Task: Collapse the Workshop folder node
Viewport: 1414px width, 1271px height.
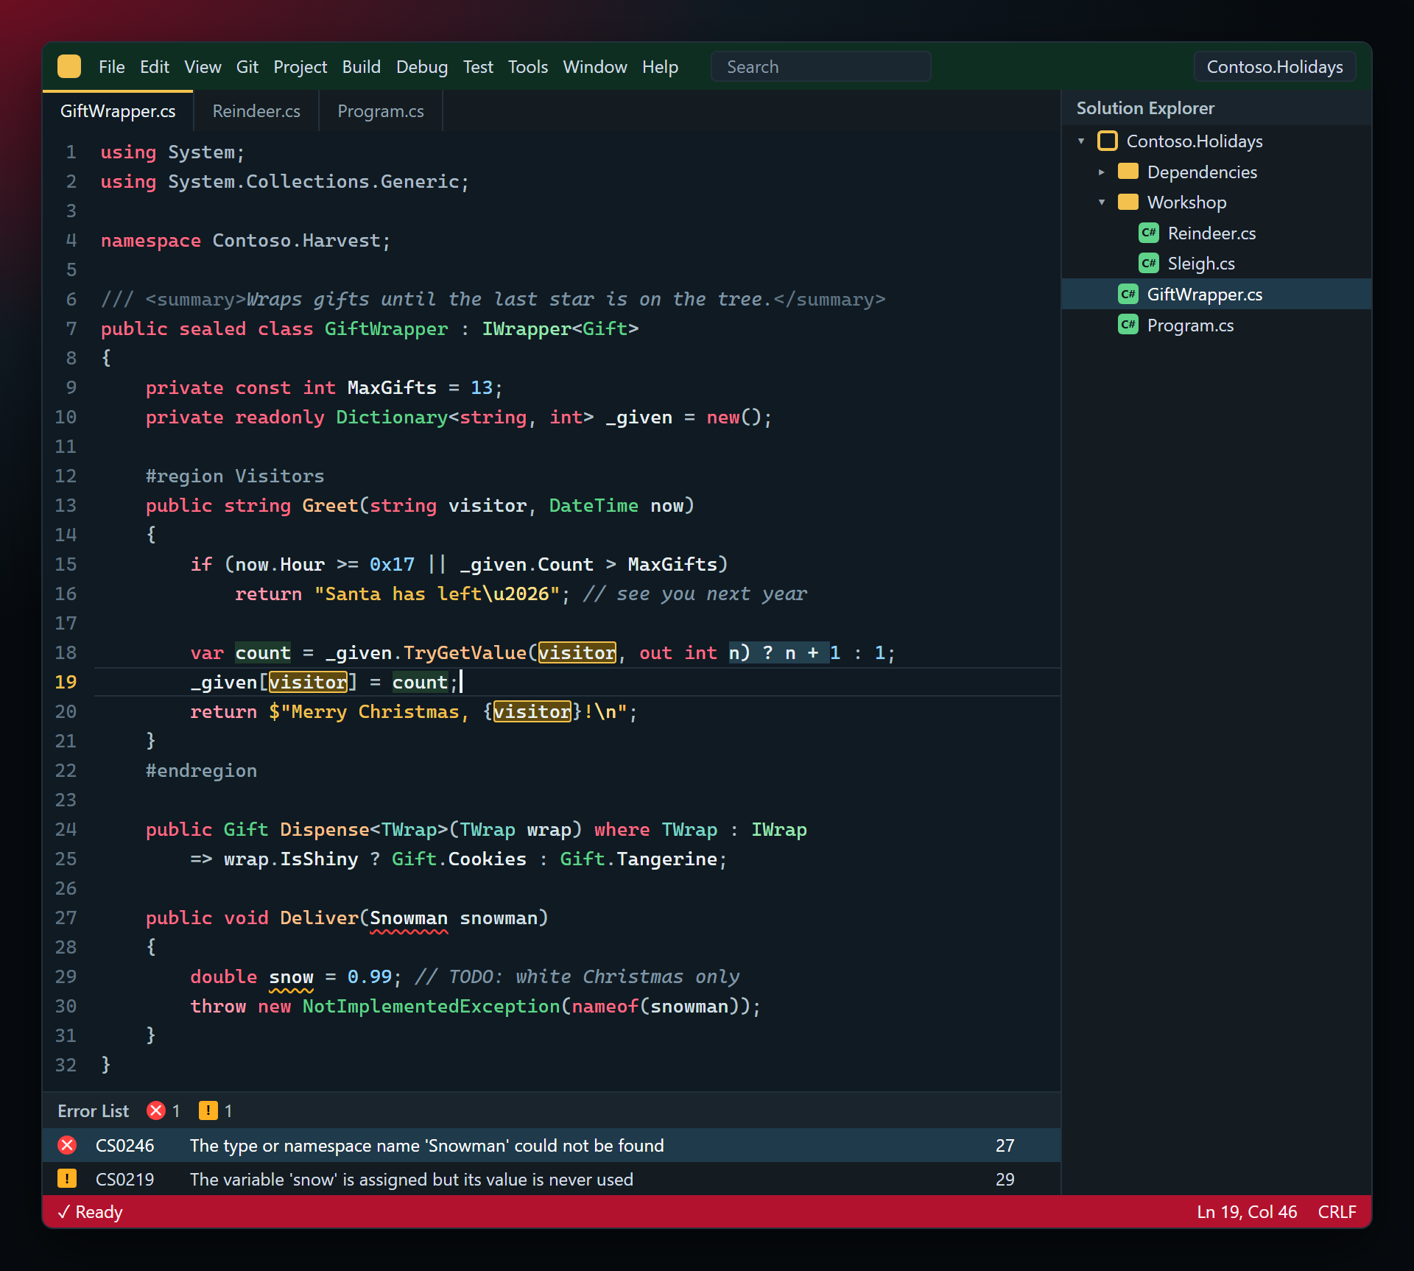Action: tap(1102, 202)
